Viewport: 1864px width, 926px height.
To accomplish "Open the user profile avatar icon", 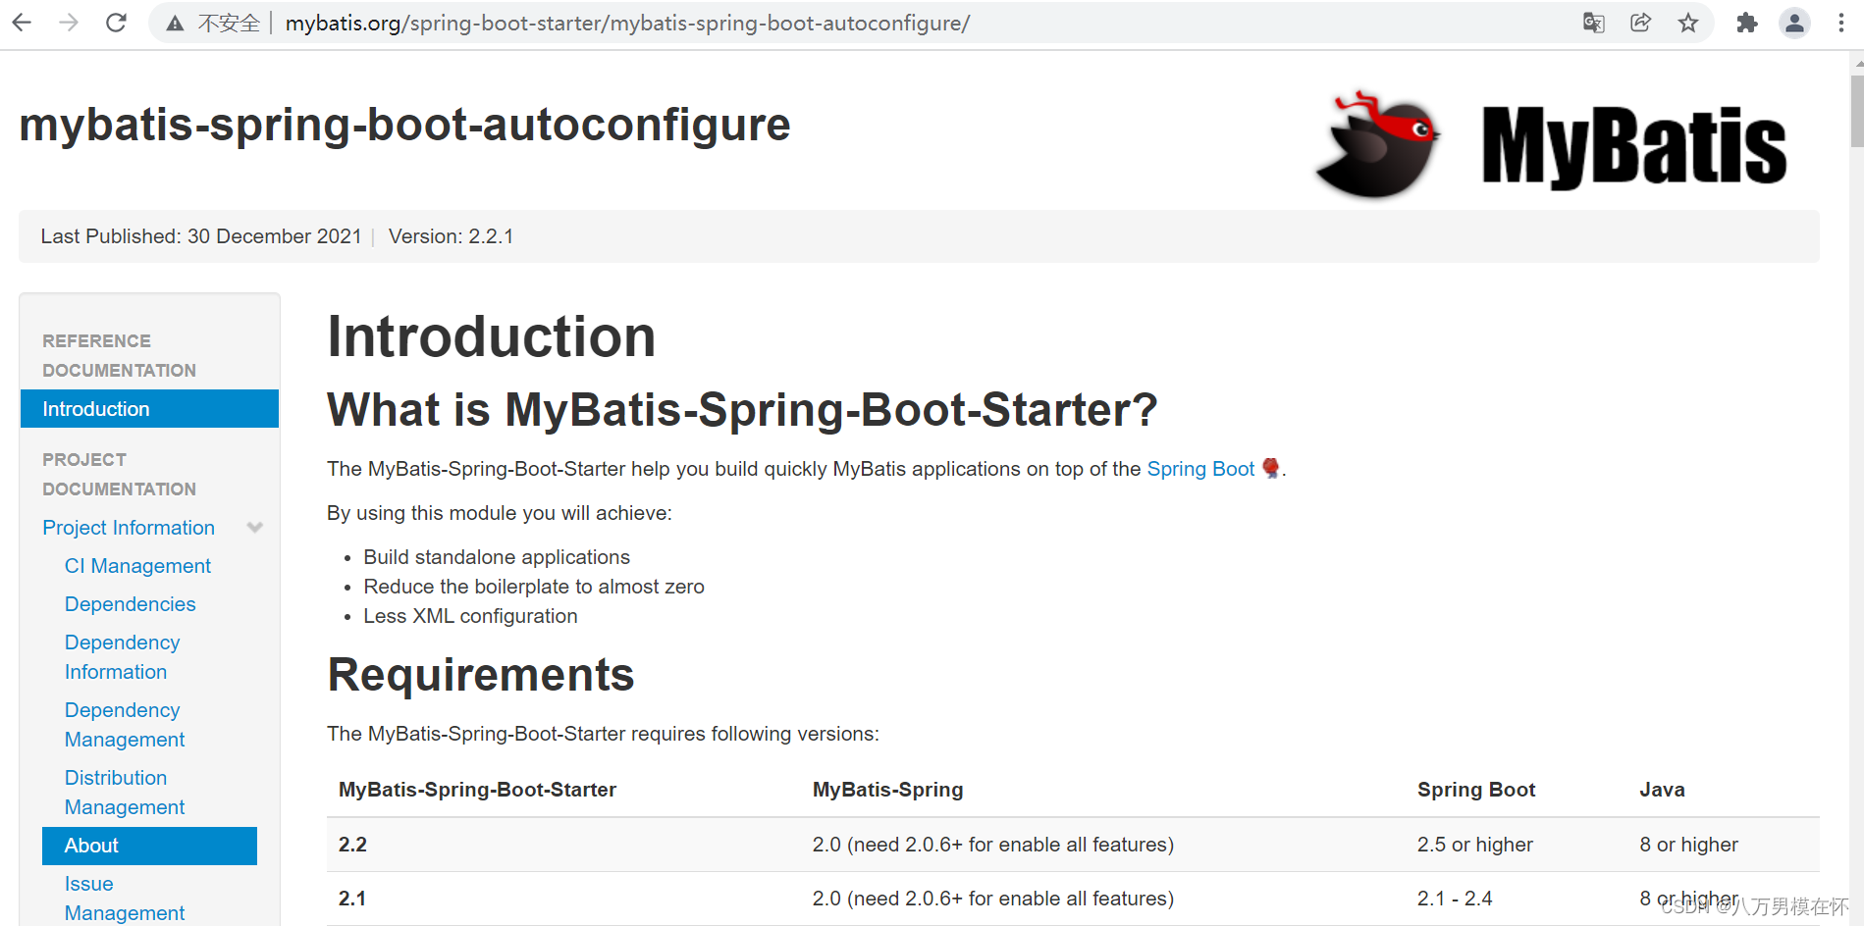I will tap(1794, 23).
